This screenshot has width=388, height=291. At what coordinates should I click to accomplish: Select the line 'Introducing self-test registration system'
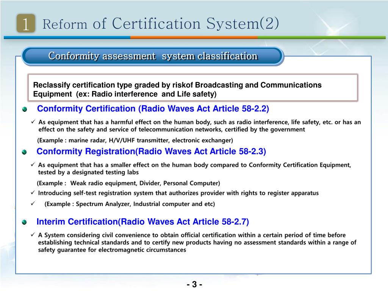click(178, 193)
